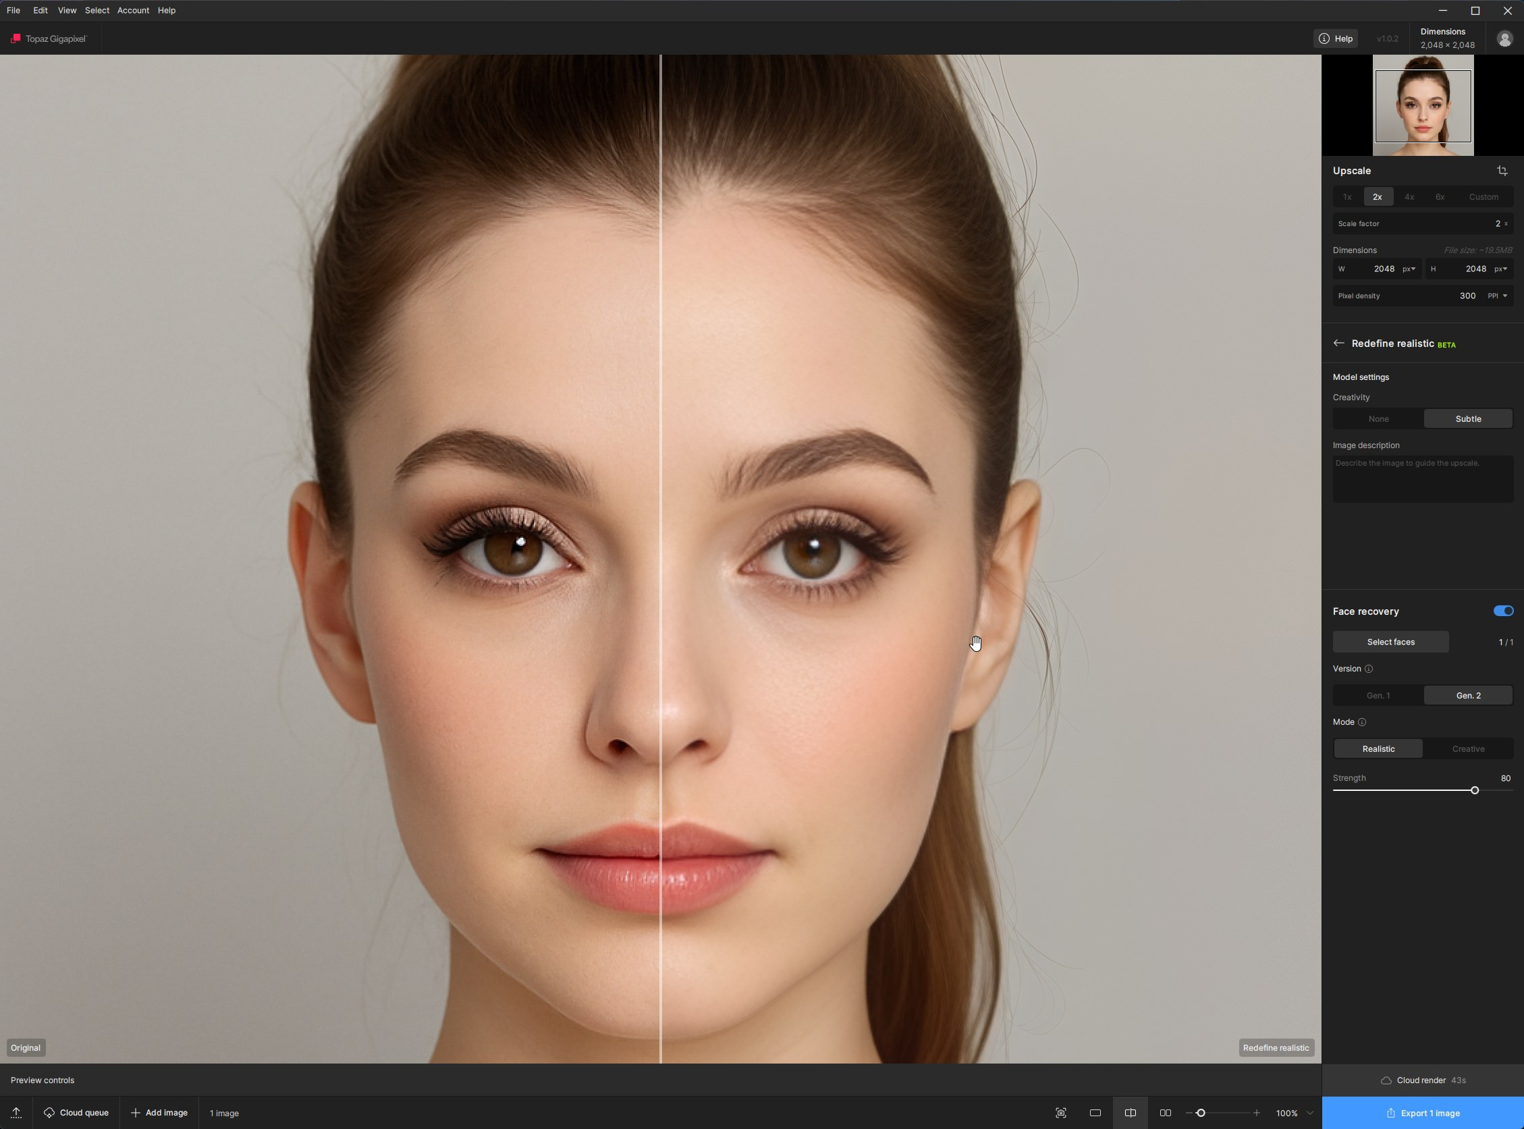Select side-by-side comparison view icon
Image resolution: width=1524 pixels, height=1129 pixels.
pyautogui.click(x=1165, y=1113)
